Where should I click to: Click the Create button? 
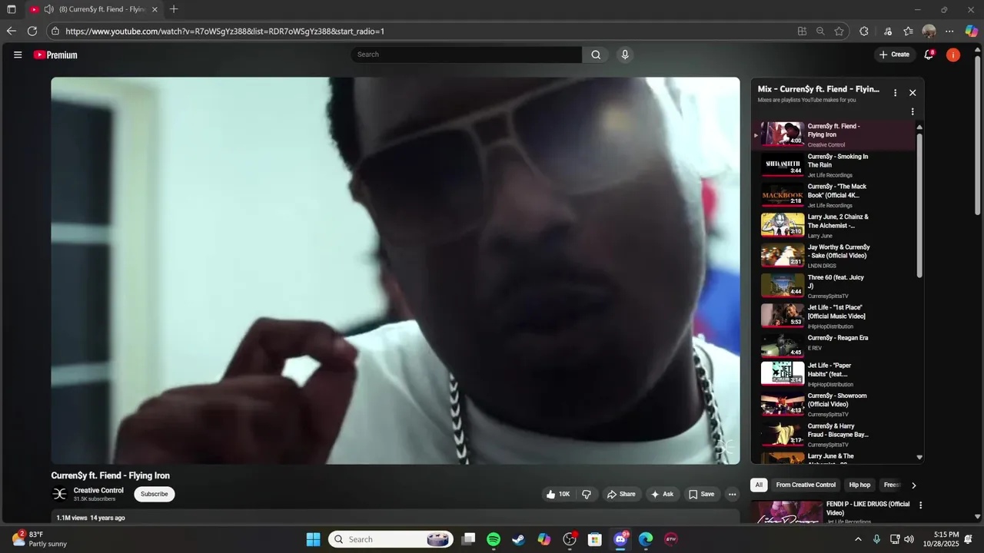894,55
